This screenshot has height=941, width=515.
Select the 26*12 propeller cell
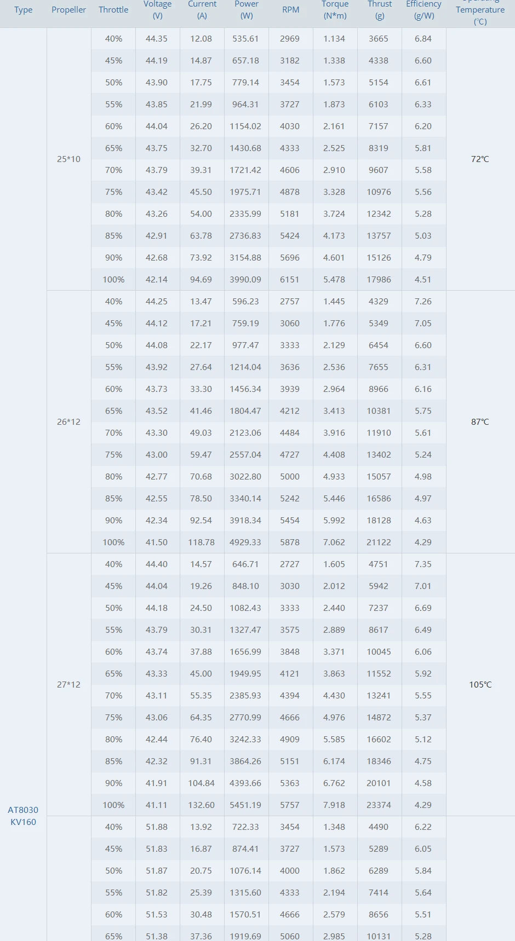pos(68,422)
